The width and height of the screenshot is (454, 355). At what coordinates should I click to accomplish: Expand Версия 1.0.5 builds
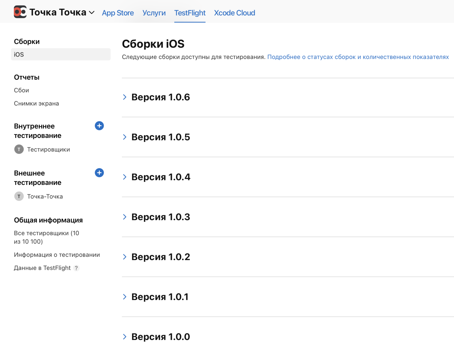125,137
